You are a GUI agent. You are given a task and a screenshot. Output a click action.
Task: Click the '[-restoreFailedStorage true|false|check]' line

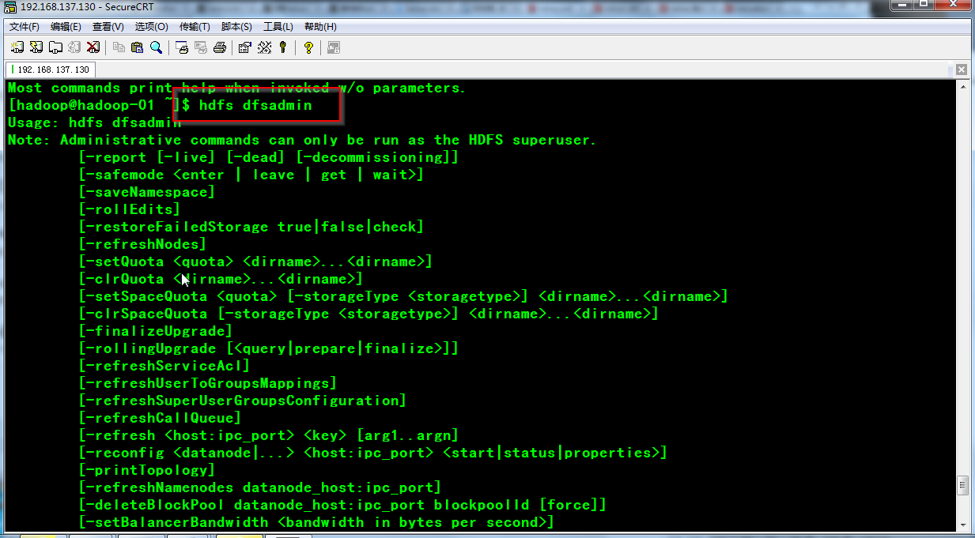tap(251, 227)
